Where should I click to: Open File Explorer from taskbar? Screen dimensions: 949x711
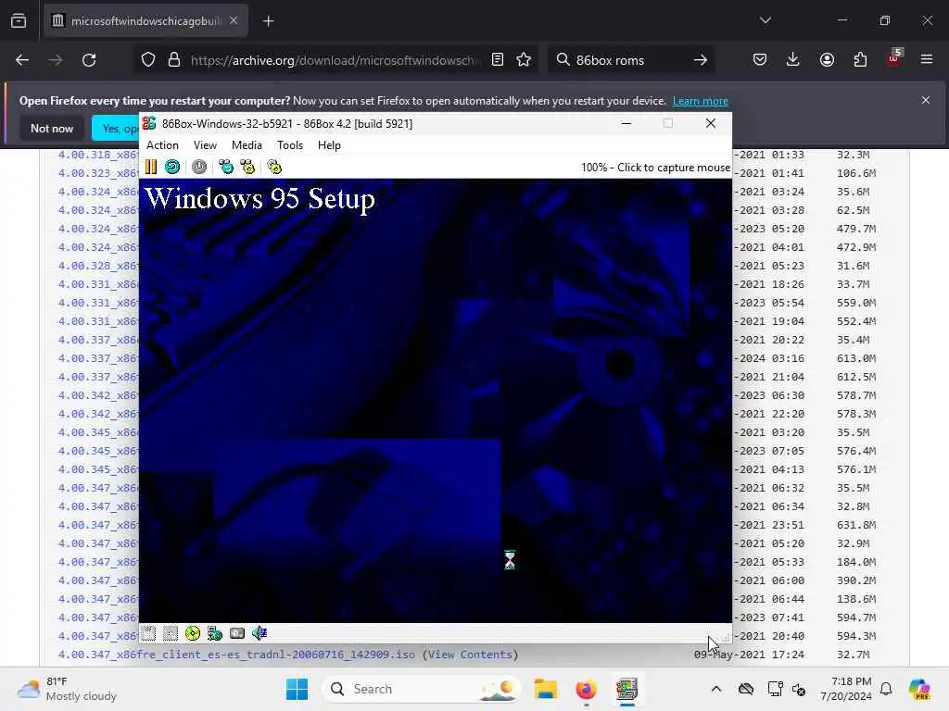[x=545, y=689]
